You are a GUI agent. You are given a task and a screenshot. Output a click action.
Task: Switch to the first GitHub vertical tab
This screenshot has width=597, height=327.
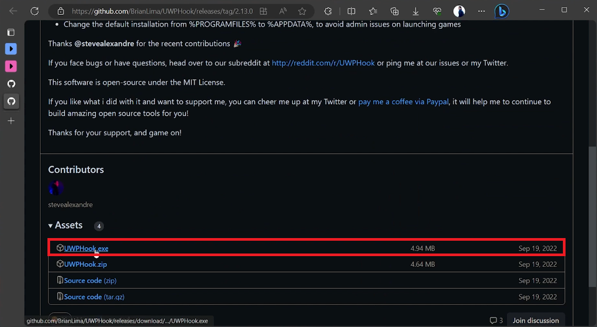tap(11, 84)
